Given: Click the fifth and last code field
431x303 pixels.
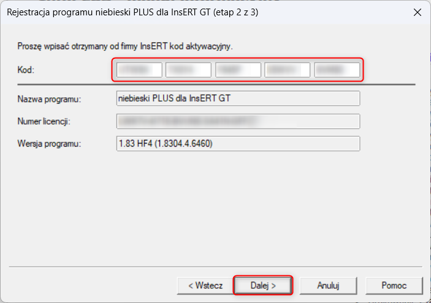Looking at the screenshot, I should point(337,70).
